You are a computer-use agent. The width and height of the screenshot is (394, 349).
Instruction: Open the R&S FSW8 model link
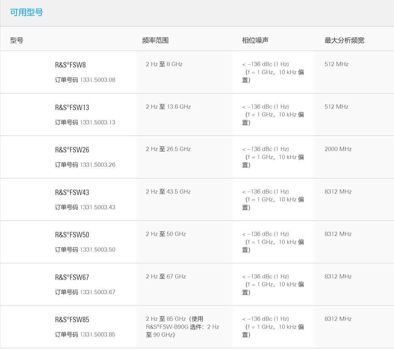70,65
